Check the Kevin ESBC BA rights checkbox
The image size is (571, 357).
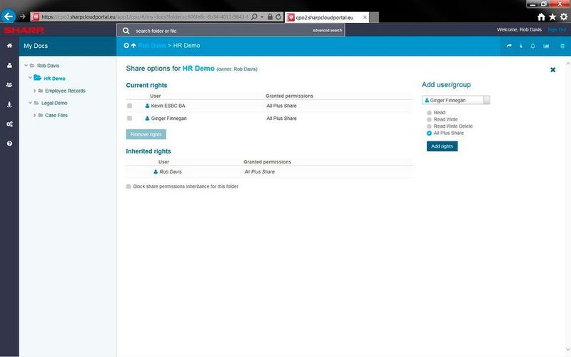coord(129,106)
